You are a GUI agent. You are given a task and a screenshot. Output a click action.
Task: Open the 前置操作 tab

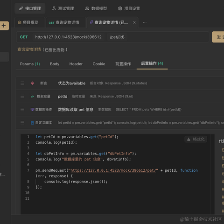tap(123, 64)
